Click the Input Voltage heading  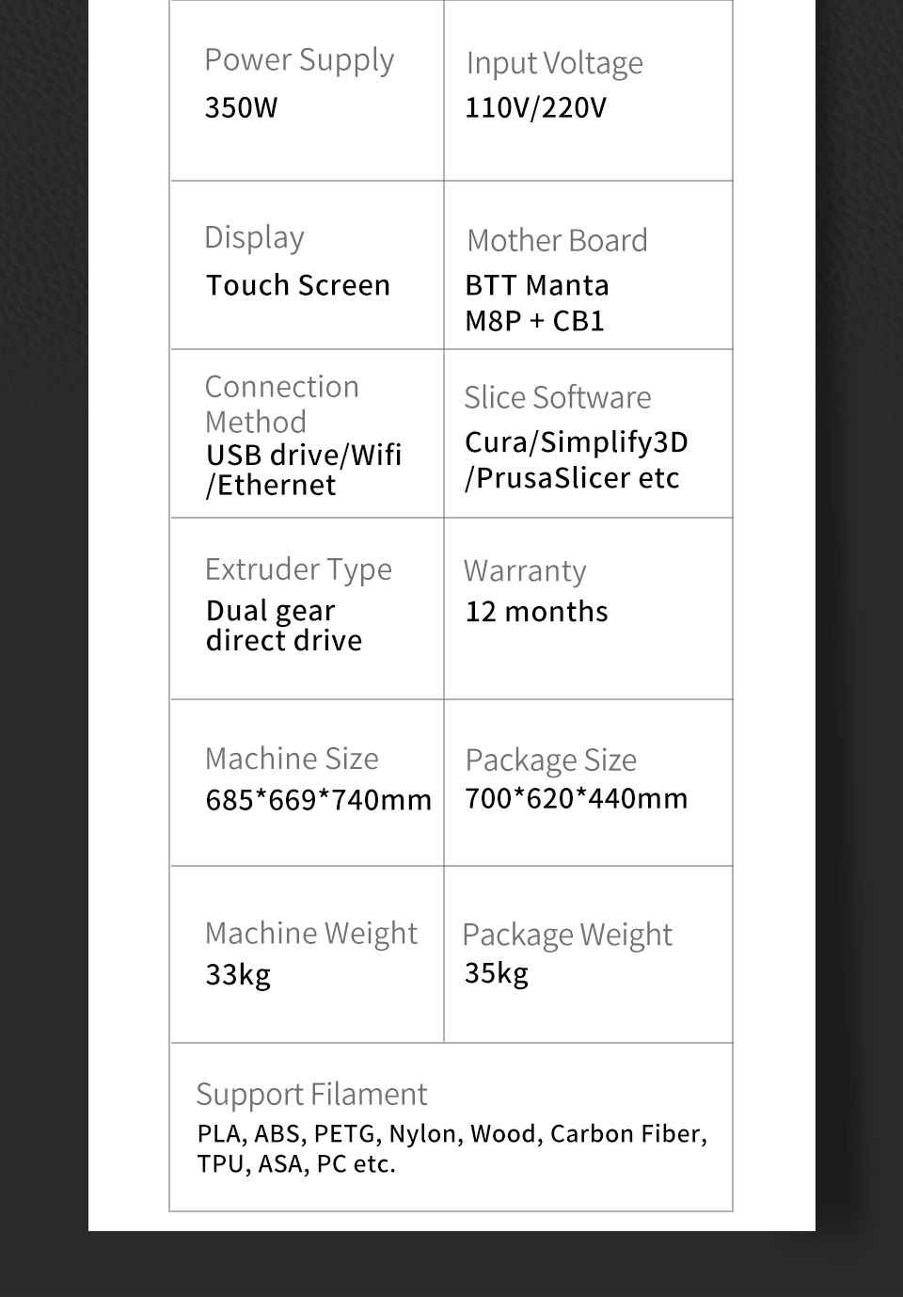click(554, 63)
